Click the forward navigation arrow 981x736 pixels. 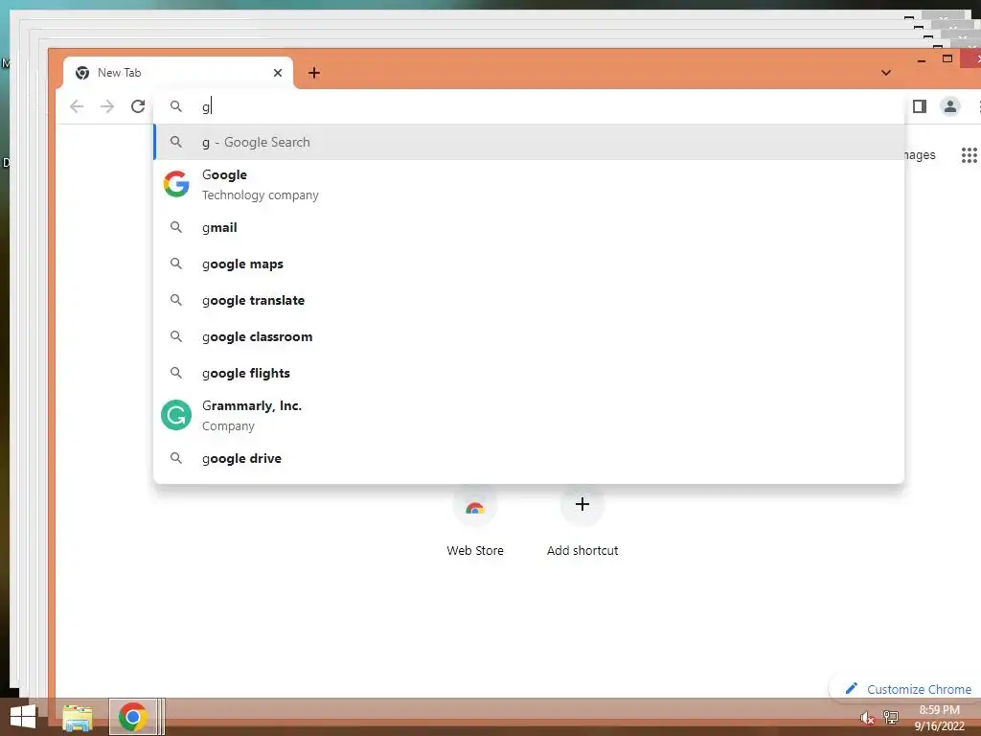tap(107, 106)
